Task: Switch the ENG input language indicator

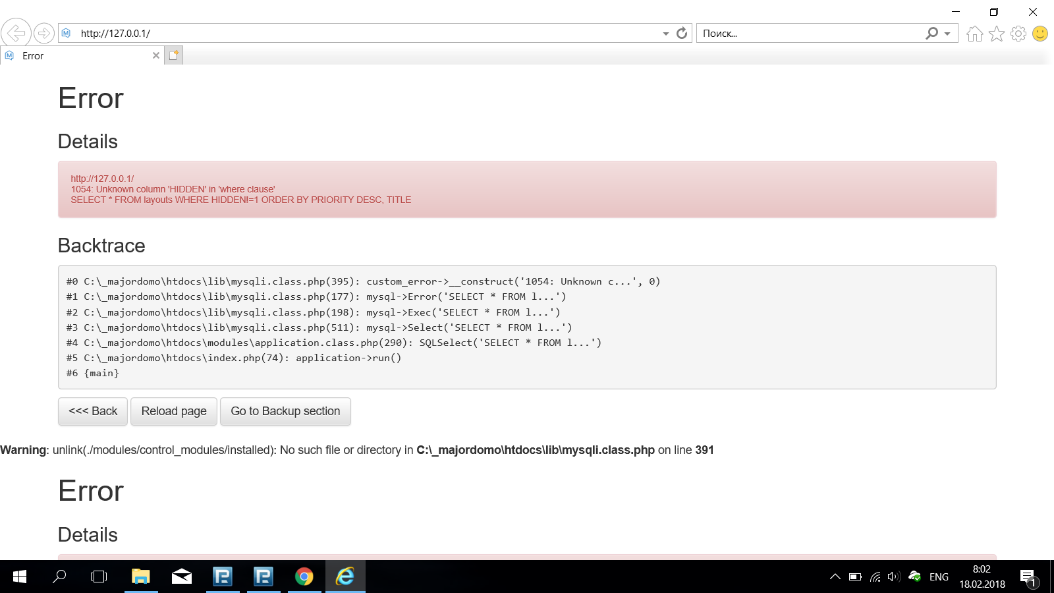Action: click(939, 577)
